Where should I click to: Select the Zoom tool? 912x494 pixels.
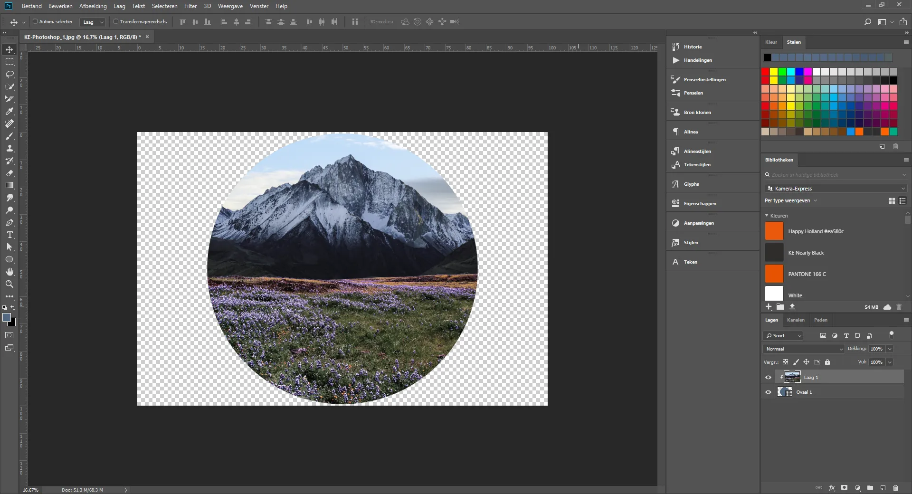(x=9, y=285)
